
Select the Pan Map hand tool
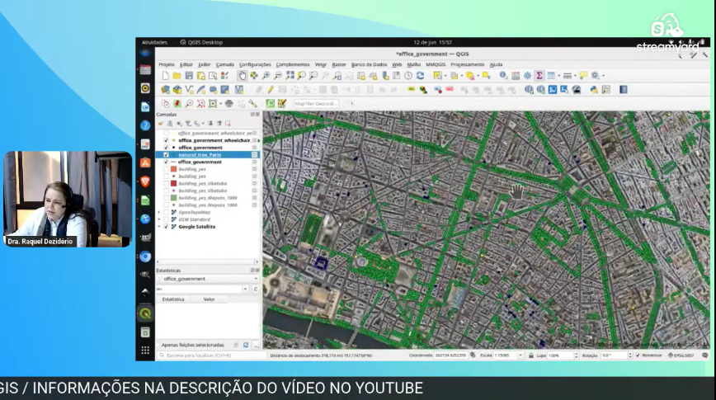[242, 76]
